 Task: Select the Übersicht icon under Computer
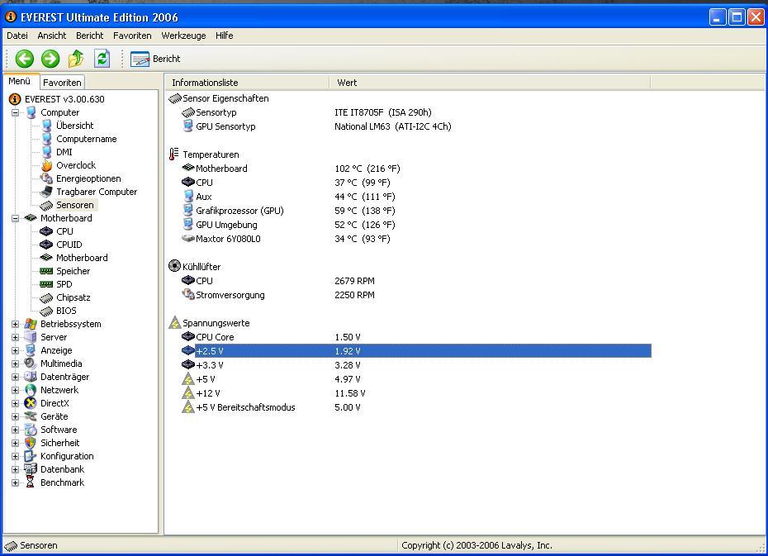tap(46, 126)
